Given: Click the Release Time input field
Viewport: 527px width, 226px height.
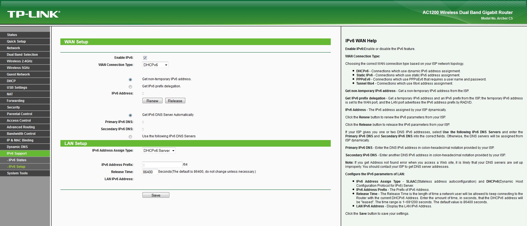Looking at the screenshot, I should click(150, 172).
